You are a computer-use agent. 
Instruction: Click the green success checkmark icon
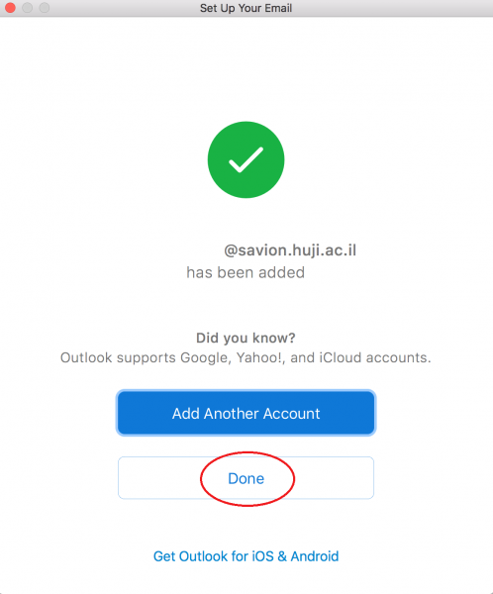click(246, 159)
